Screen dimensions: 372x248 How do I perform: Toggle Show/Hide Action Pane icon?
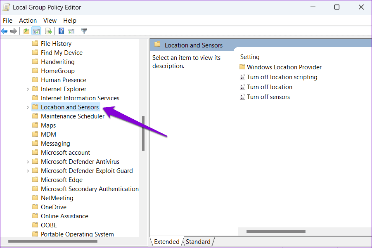(x=71, y=31)
